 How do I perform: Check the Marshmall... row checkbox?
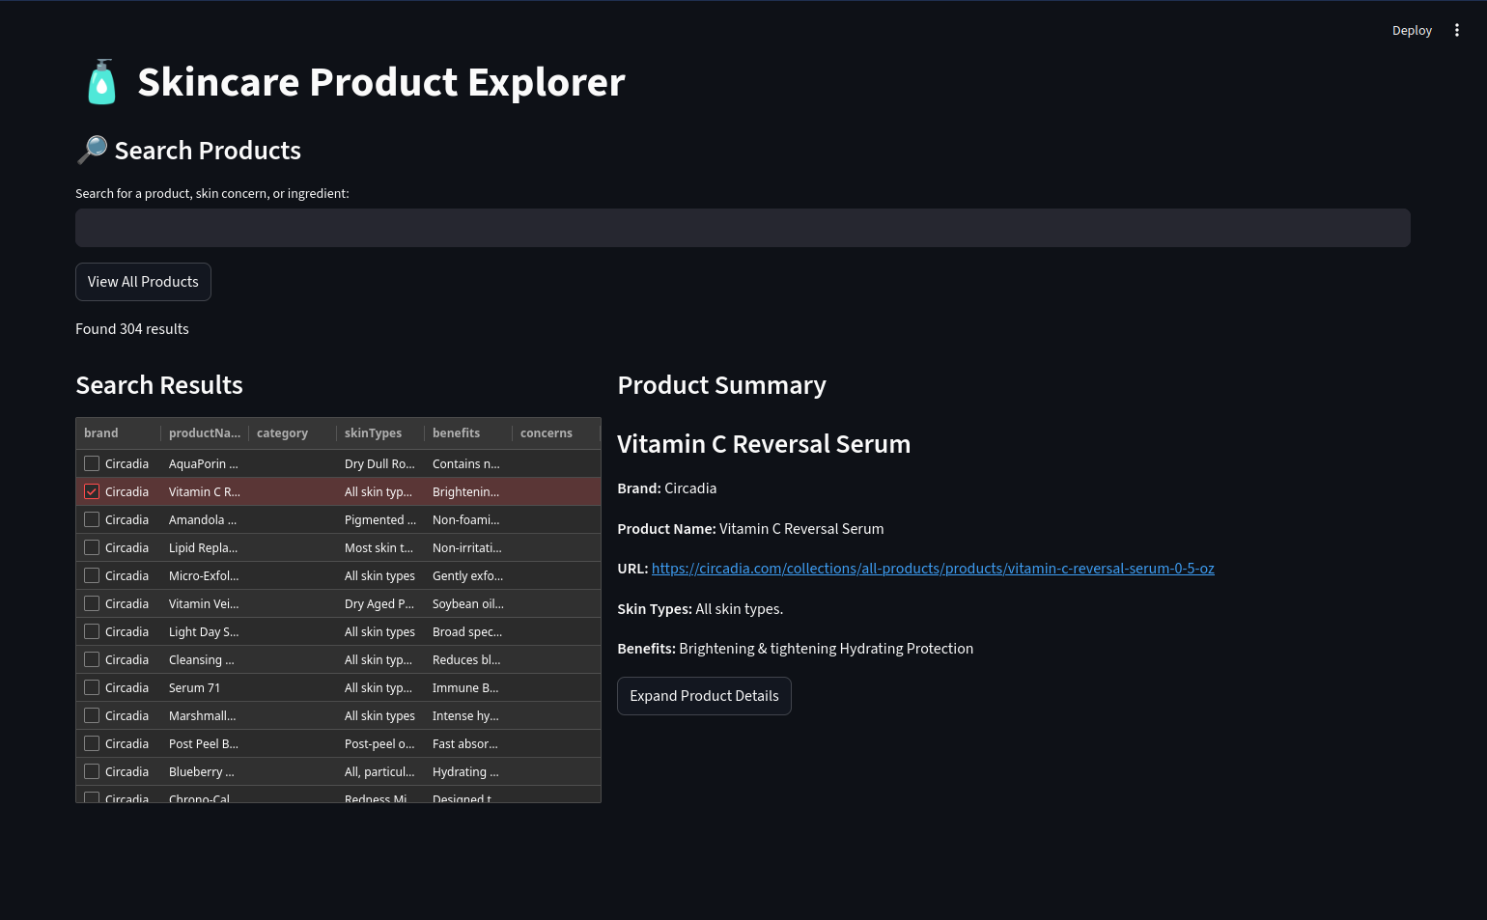(92, 715)
